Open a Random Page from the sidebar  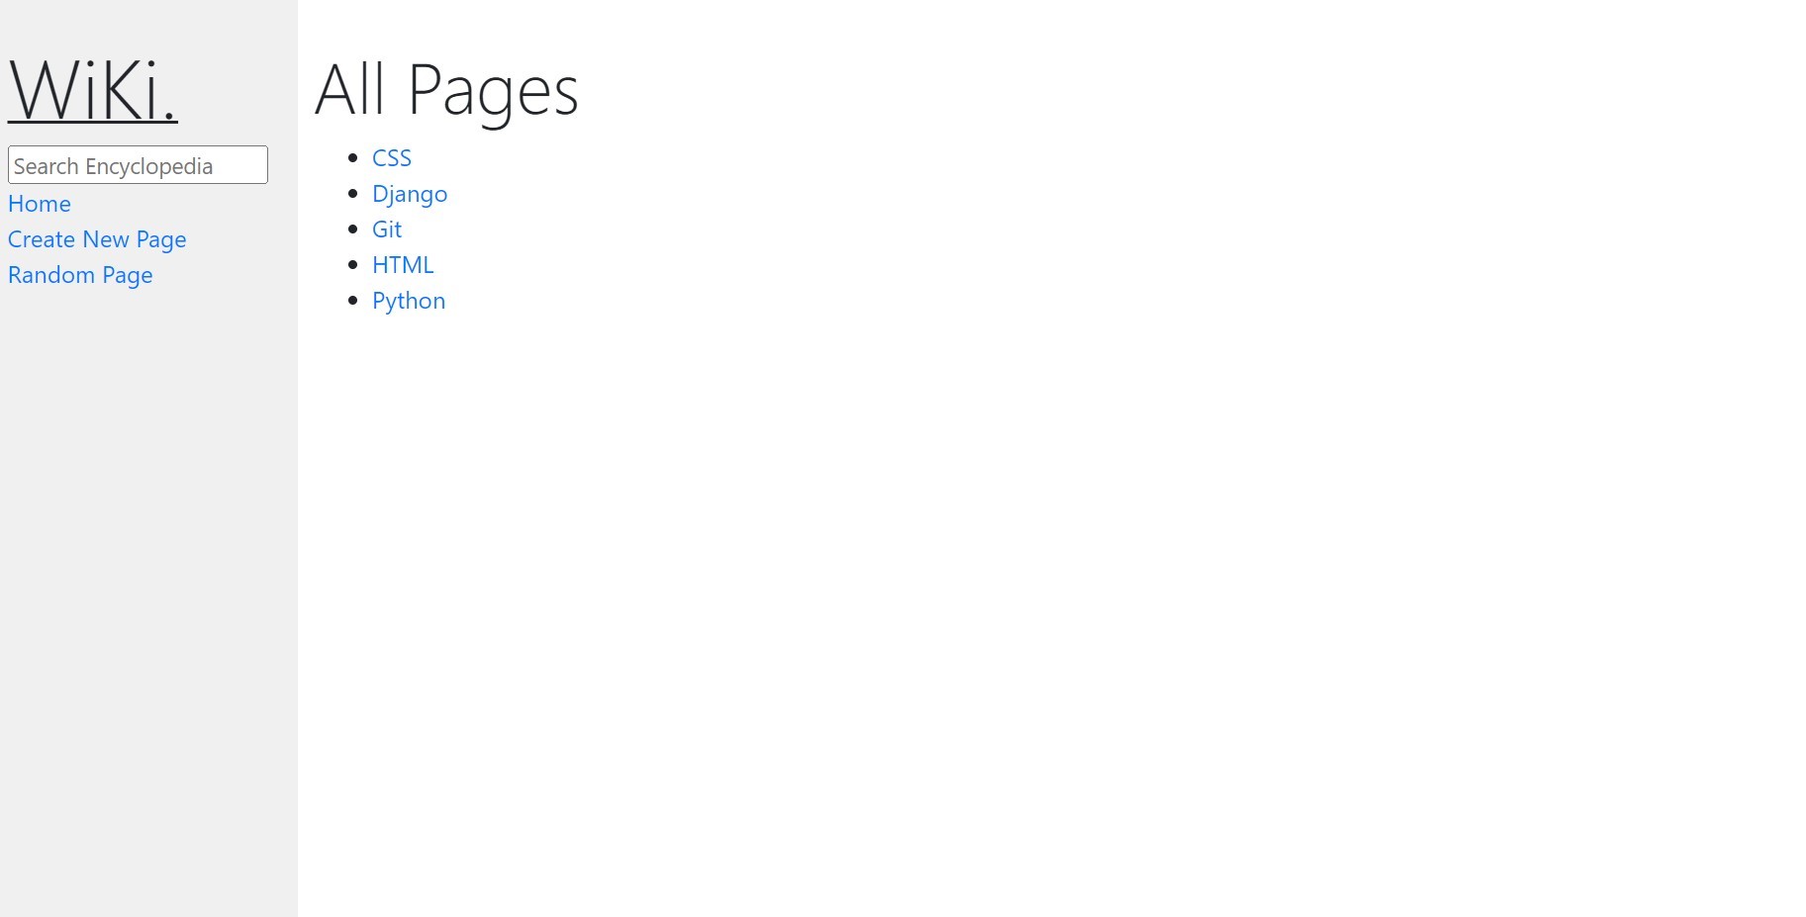(80, 275)
